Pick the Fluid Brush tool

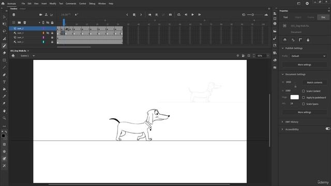4,39
